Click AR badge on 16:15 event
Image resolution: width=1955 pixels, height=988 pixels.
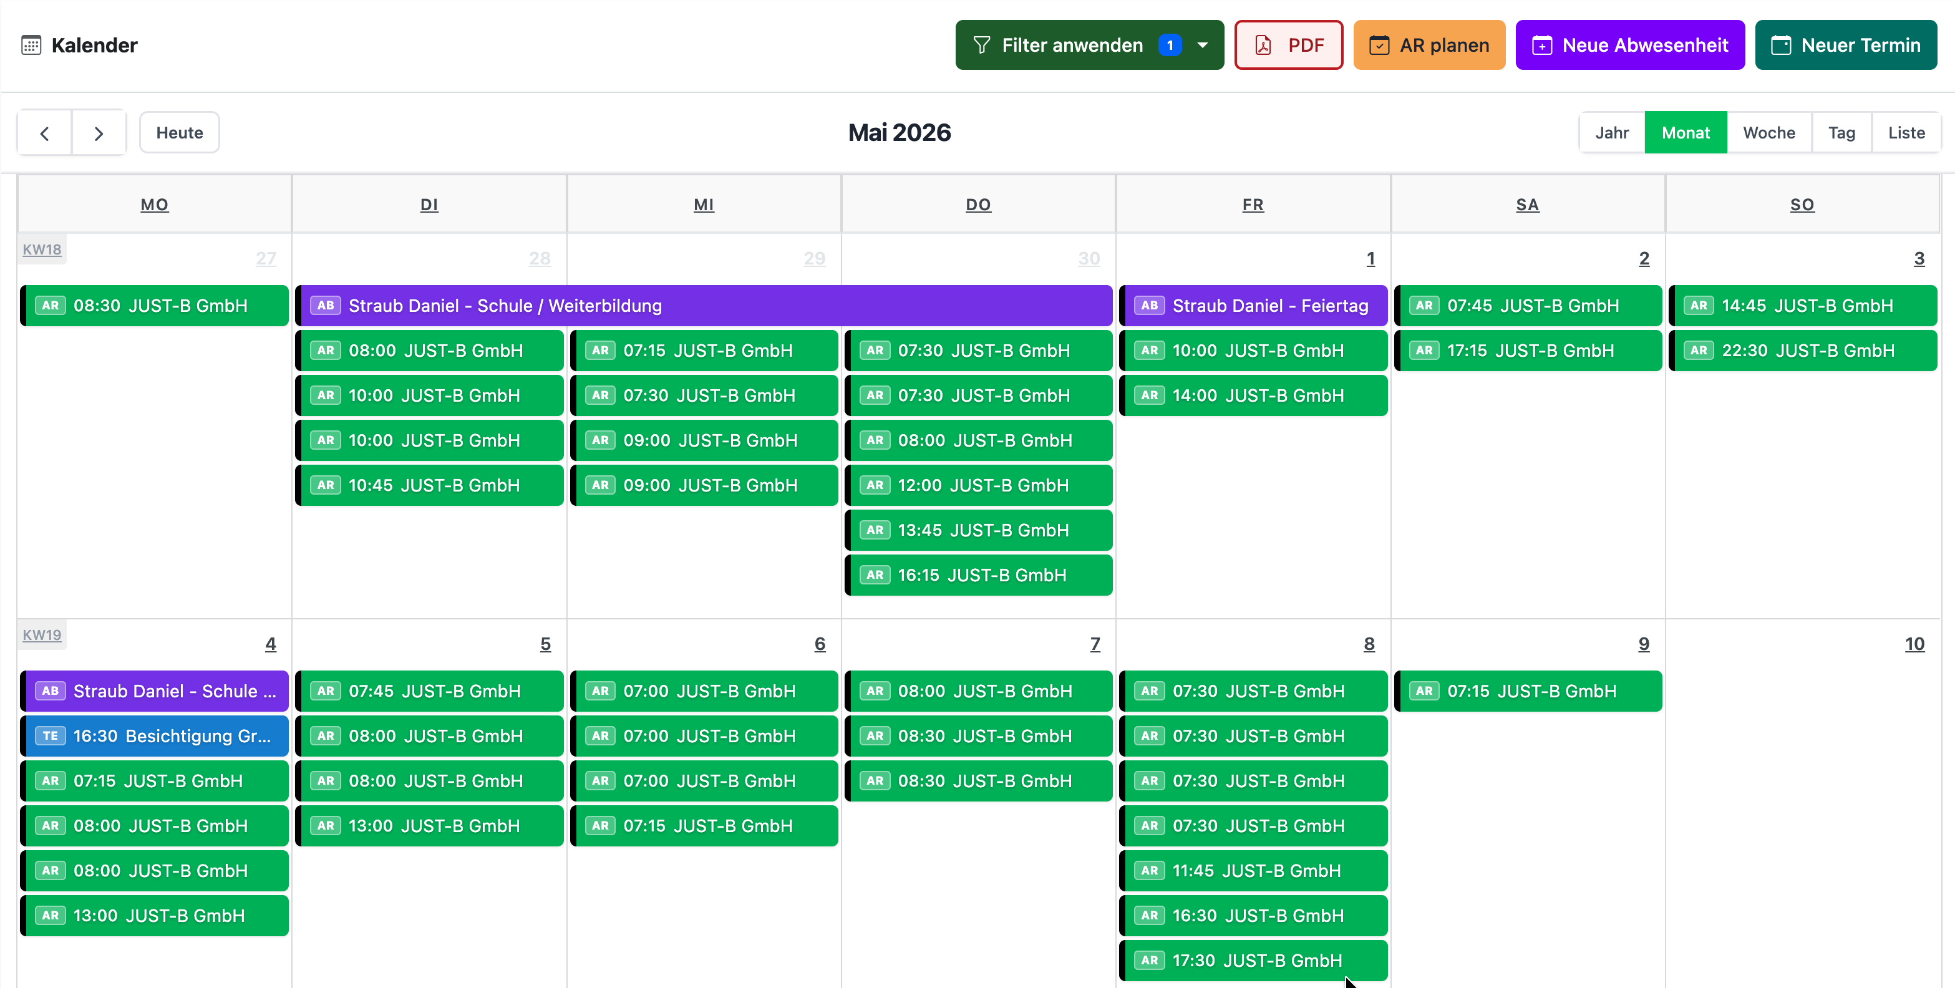(x=875, y=575)
